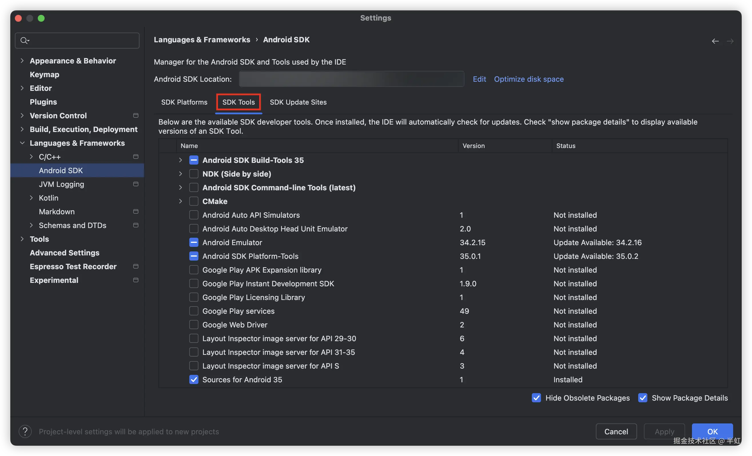Expand the NDK (Side by side) tree item

(180, 173)
